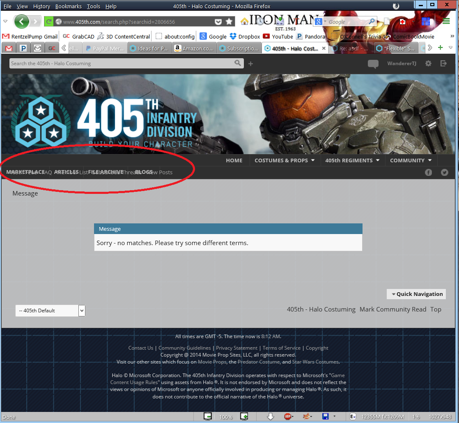Image resolution: width=459 pixels, height=423 pixels.
Task: Bookmark this page with the star icon
Action: [229, 22]
